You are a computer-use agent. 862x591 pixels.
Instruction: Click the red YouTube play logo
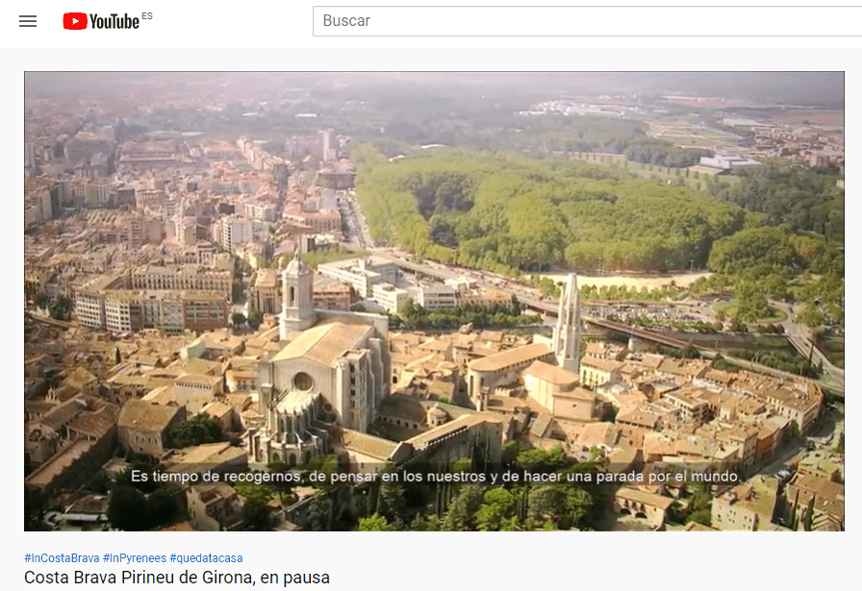75,21
